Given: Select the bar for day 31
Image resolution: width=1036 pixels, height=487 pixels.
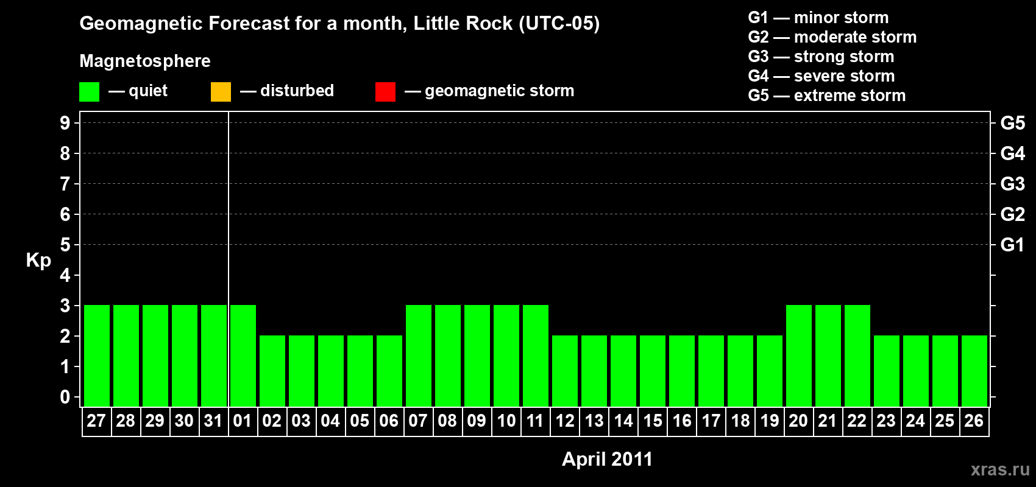Looking at the screenshot, I should 214,356.
